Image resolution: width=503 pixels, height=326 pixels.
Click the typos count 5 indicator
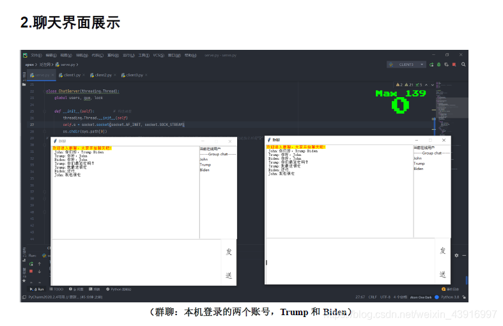tap(419, 85)
